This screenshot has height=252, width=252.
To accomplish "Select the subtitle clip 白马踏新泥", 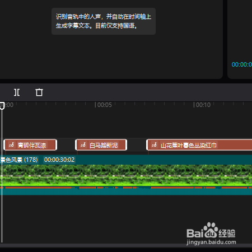I will [101, 145].
